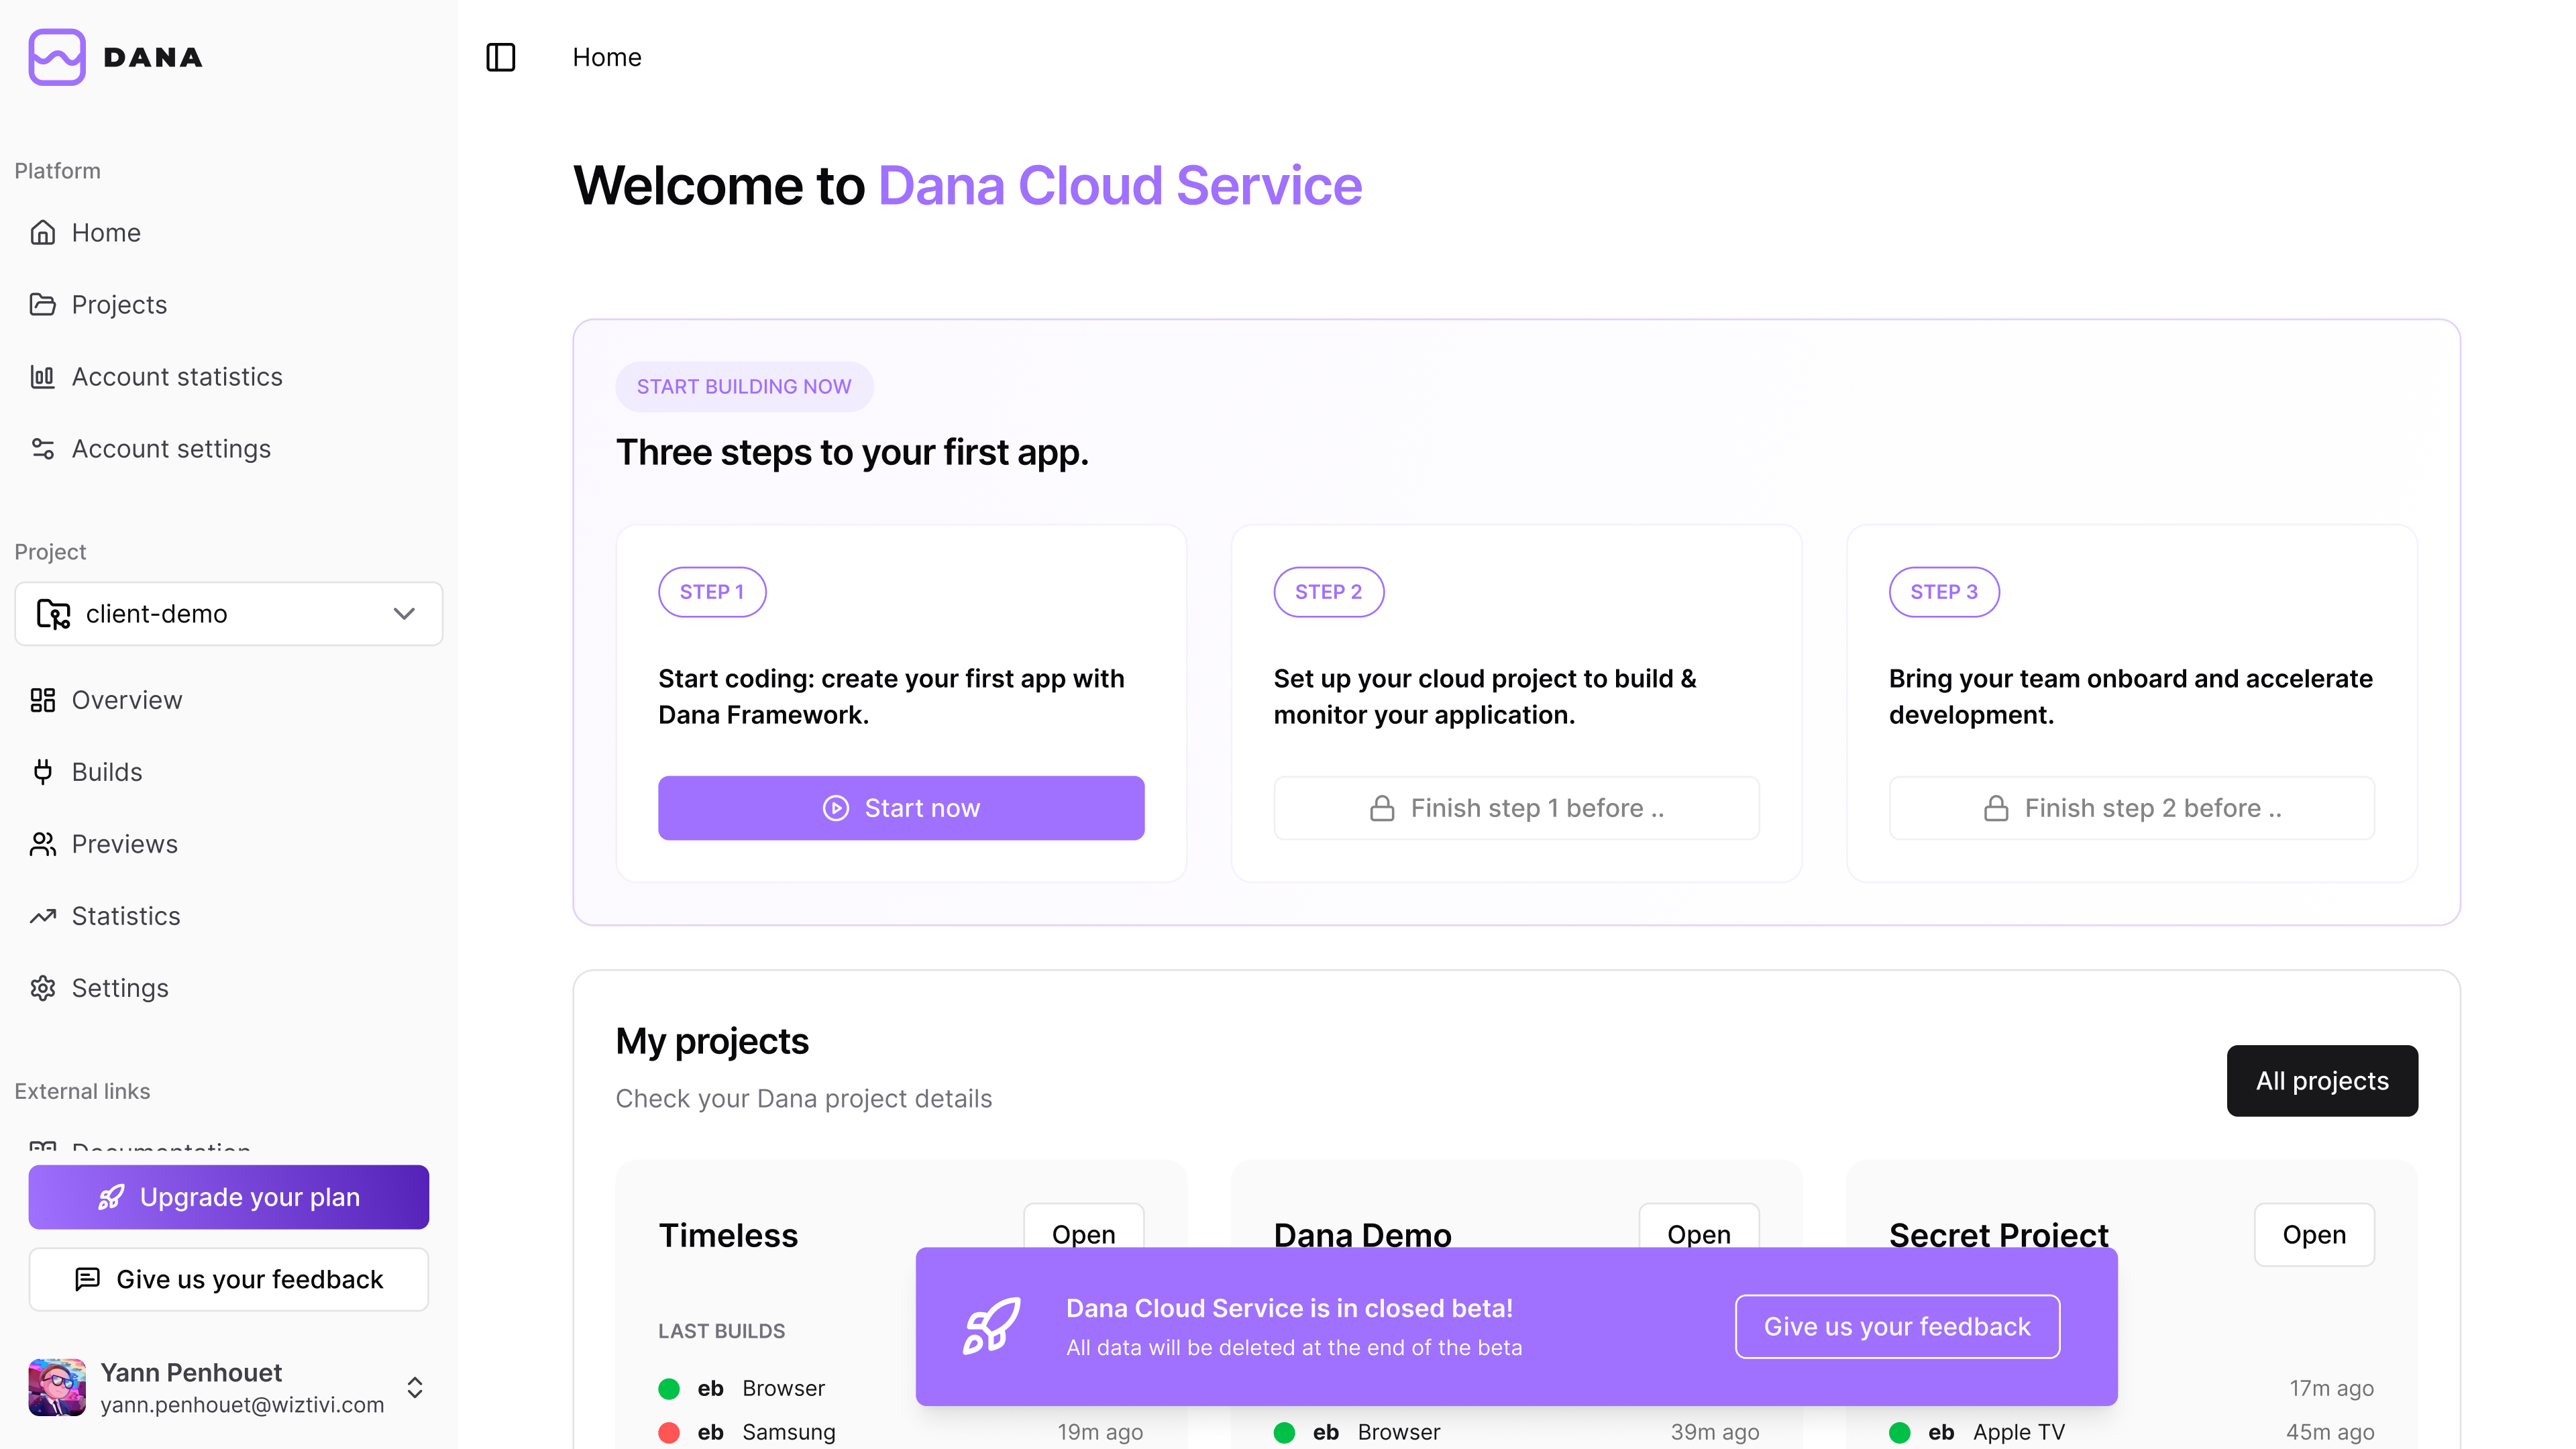Screen dimensions: 2576x1449
Task: Click the Builds icon in the Project section
Action: [44, 772]
